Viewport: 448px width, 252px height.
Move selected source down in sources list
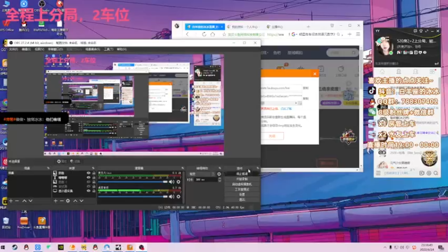(81, 201)
